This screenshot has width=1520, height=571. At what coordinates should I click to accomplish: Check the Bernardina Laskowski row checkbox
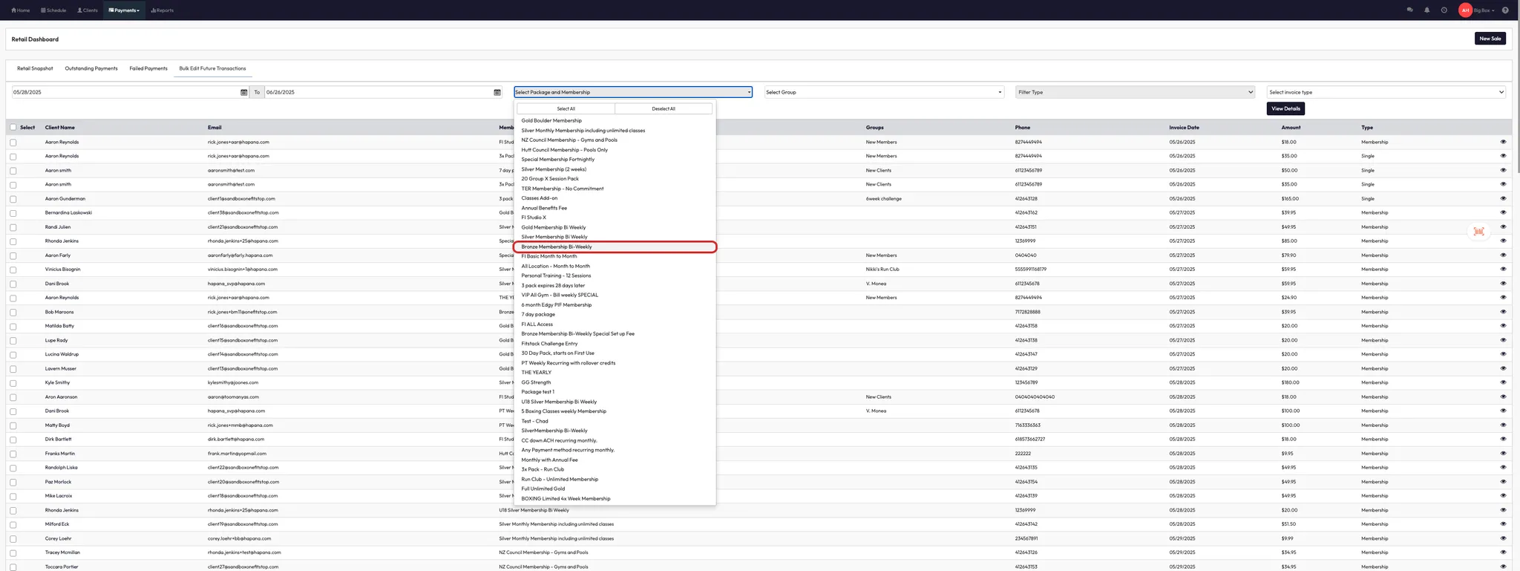coord(13,213)
